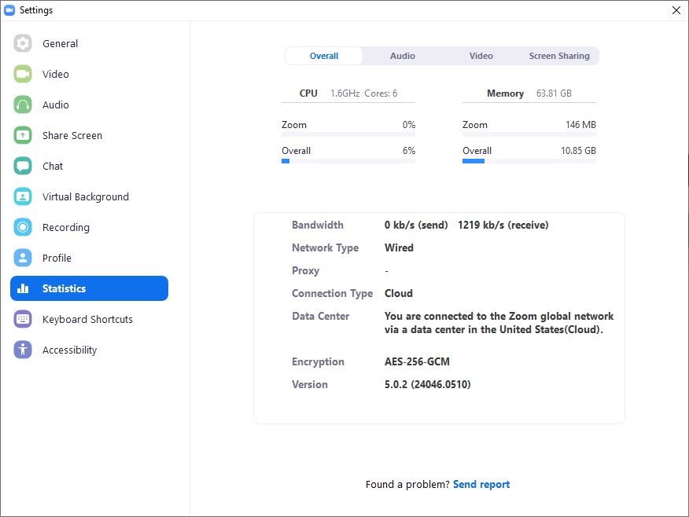Click the '10.85 GB' overall memory value
Image resolution: width=689 pixels, height=517 pixels.
click(578, 151)
